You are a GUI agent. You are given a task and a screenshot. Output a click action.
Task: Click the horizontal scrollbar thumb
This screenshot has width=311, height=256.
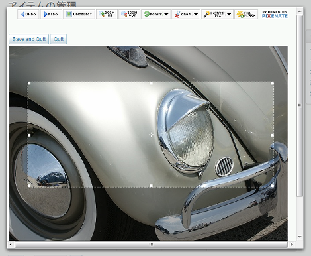pyautogui.click(x=151, y=244)
